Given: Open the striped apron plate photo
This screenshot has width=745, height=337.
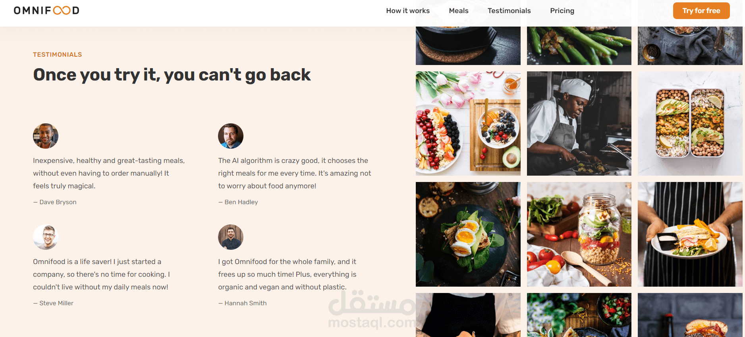Looking at the screenshot, I should (690, 234).
